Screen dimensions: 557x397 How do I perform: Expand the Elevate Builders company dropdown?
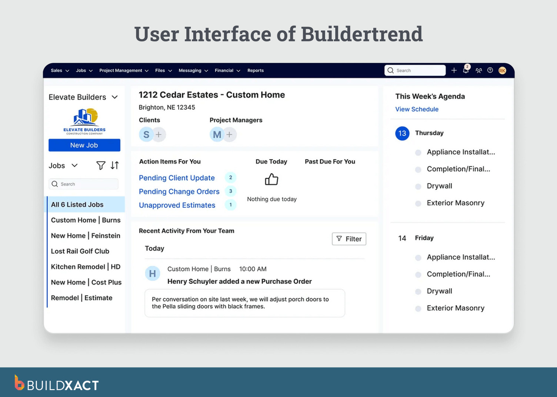click(x=115, y=97)
